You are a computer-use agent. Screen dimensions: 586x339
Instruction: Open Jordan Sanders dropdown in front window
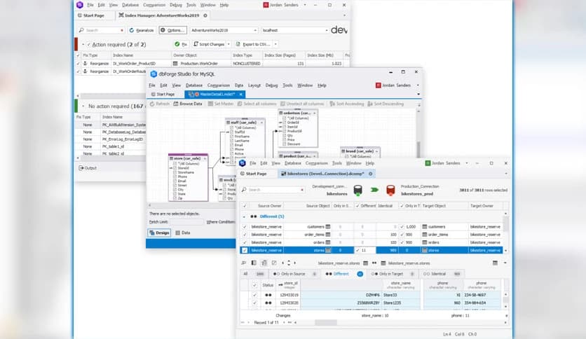coord(466,163)
